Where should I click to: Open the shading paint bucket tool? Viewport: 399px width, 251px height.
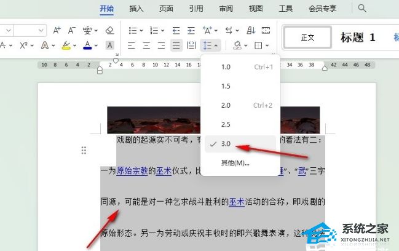[237, 46]
